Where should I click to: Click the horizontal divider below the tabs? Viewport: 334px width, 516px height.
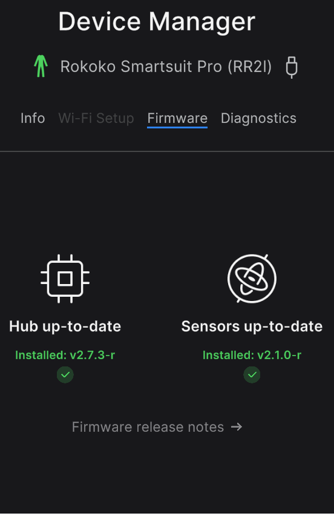167,151
